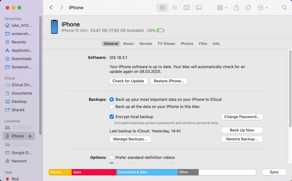The width and height of the screenshot is (292, 181).
Task: Switch to the Photos tab
Action: coord(187,44)
